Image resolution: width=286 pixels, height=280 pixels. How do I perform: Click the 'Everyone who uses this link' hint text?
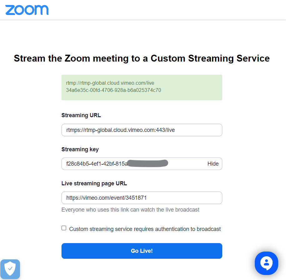[x=131, y=210]
